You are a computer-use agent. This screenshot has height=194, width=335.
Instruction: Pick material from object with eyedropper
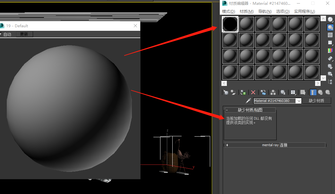pos(248,101)
